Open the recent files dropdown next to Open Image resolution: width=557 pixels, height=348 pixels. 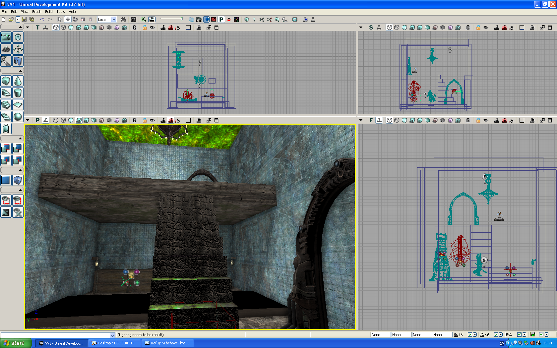[18, 20]
